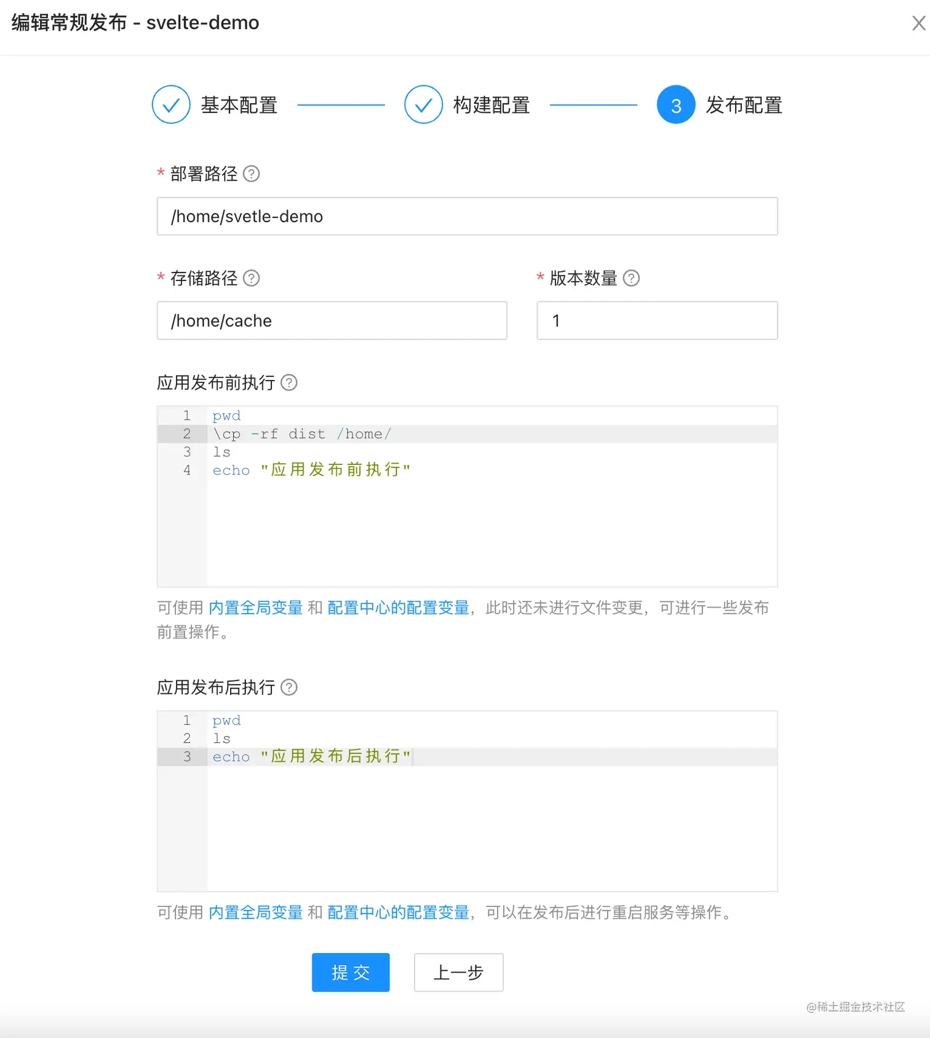Select the 发布配置 step label

(744, 105)
